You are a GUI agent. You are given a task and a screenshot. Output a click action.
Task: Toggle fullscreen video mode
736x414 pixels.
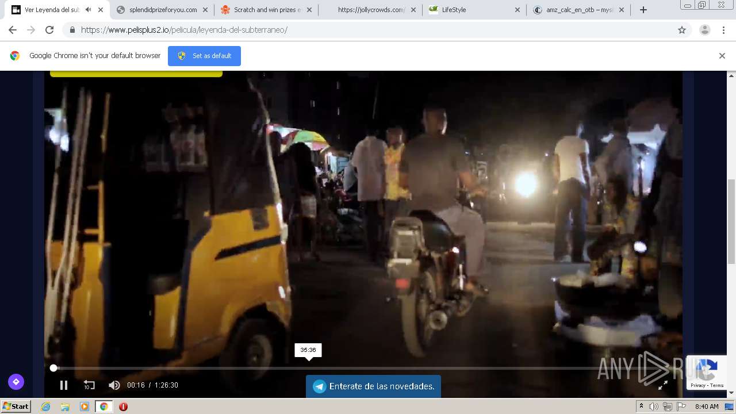pyautogui.click(x=663, y=385)
